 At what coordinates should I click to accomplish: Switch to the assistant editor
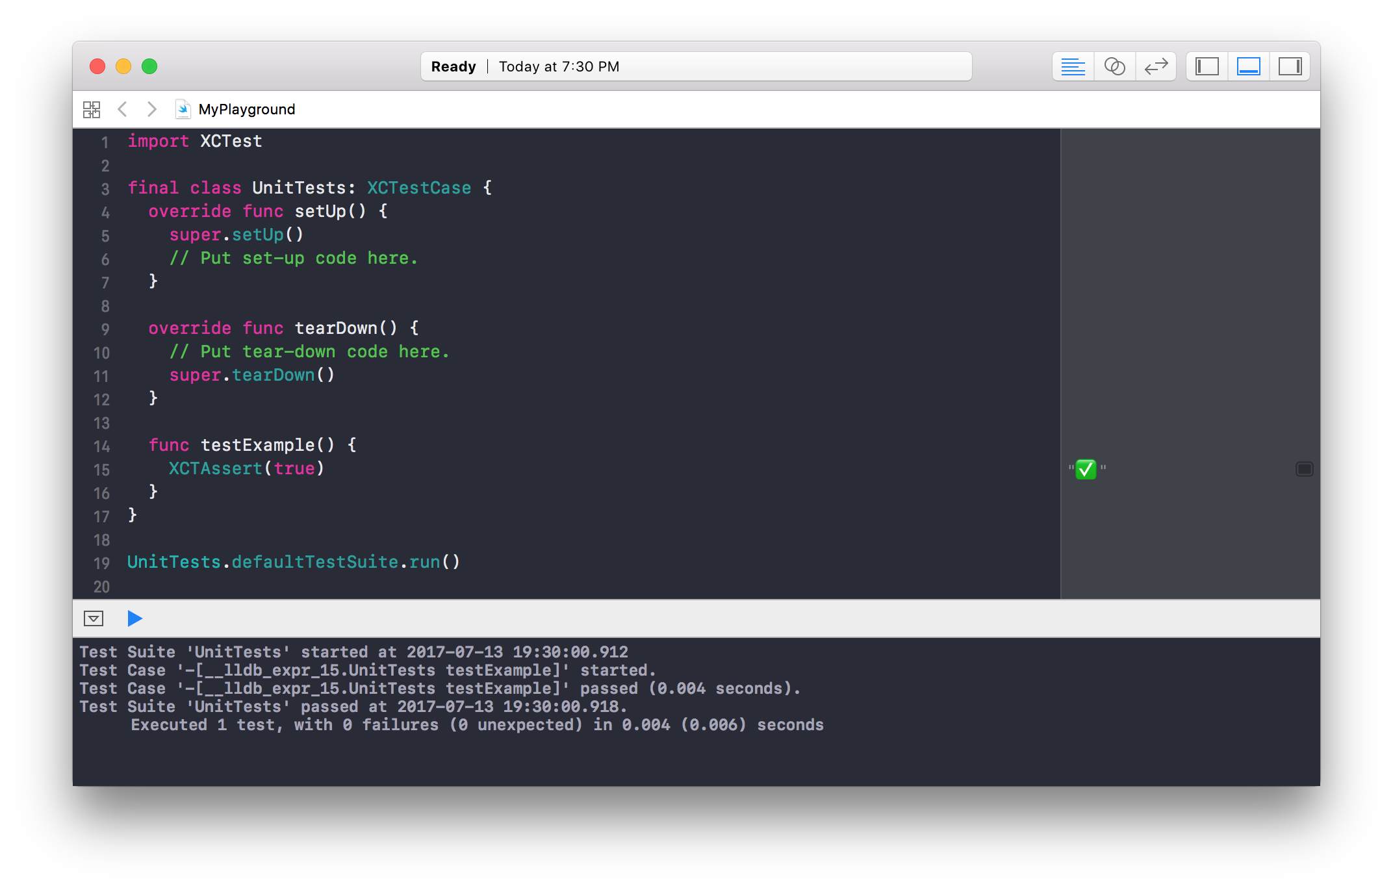pos(1114,66)
